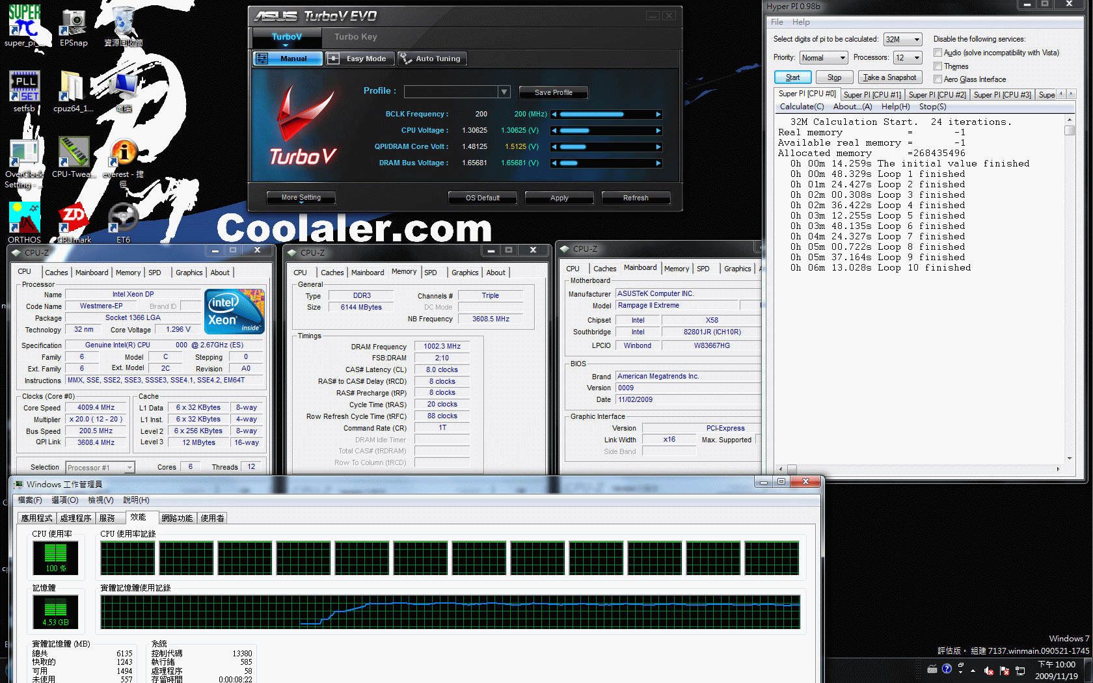The width and height of the screenshot is (1093, 683).
Task: Switch to the Turbo Key tab
Action: pyautogui.click(x=355, y=37)
